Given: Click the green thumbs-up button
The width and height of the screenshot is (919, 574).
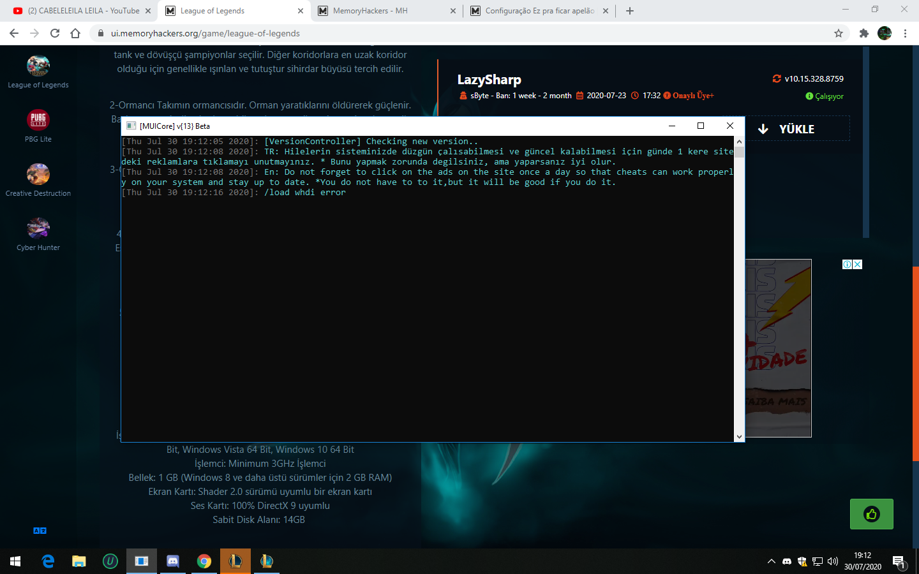Looking at the screenshot, I should pyautogui.click(x=872, y=514).
